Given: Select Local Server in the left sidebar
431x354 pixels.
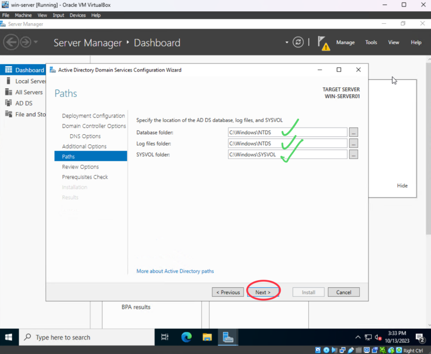Looking at the screenshot, I should pyautogui.click(x=30, y=81).
